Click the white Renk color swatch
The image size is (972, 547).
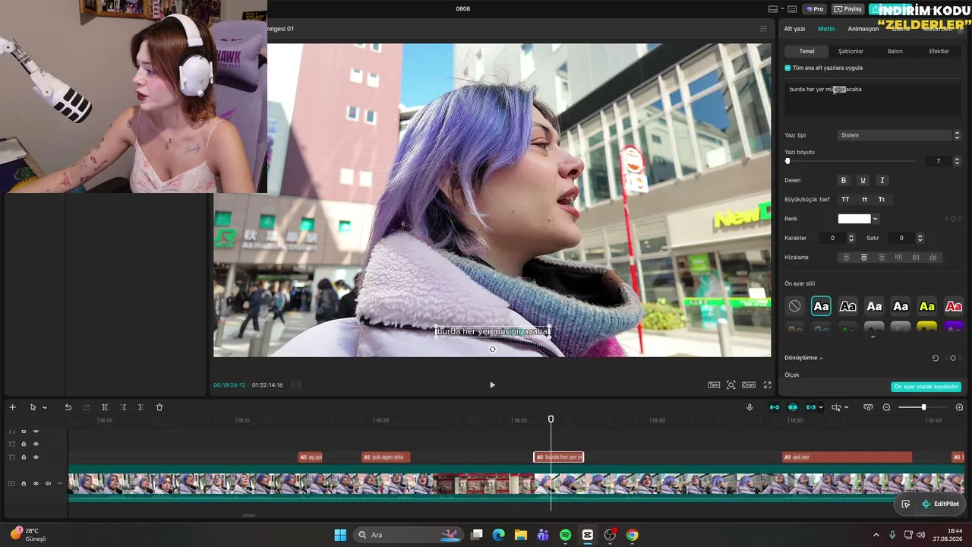(854, 219)
